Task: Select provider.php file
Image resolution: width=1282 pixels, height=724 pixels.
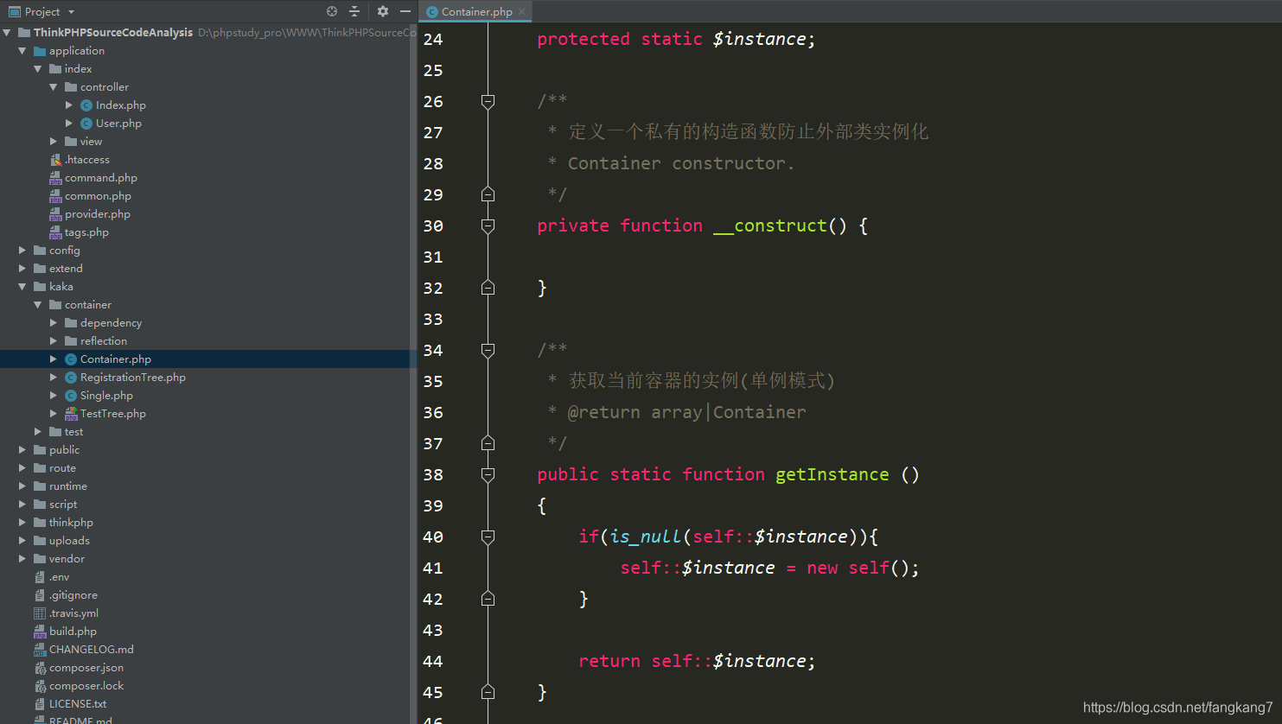Action: click(98, 214)
